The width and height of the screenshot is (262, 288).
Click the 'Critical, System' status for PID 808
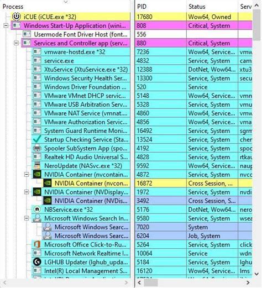212,25
